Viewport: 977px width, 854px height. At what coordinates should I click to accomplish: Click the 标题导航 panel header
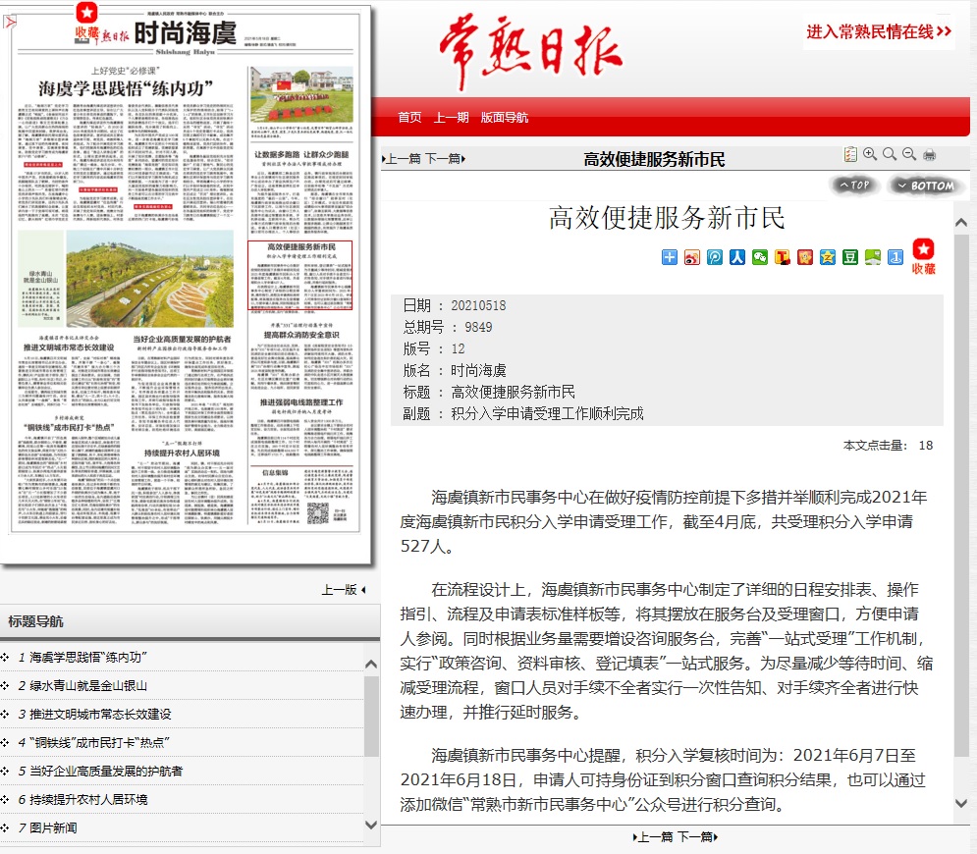(190, 621)
